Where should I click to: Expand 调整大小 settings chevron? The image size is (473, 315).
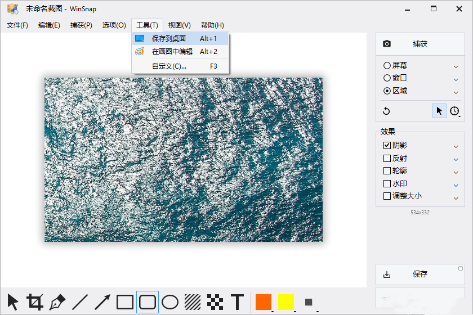coord(456,199)
